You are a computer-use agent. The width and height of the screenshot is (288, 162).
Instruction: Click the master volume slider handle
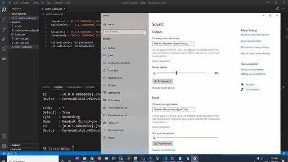pos(176,73)
